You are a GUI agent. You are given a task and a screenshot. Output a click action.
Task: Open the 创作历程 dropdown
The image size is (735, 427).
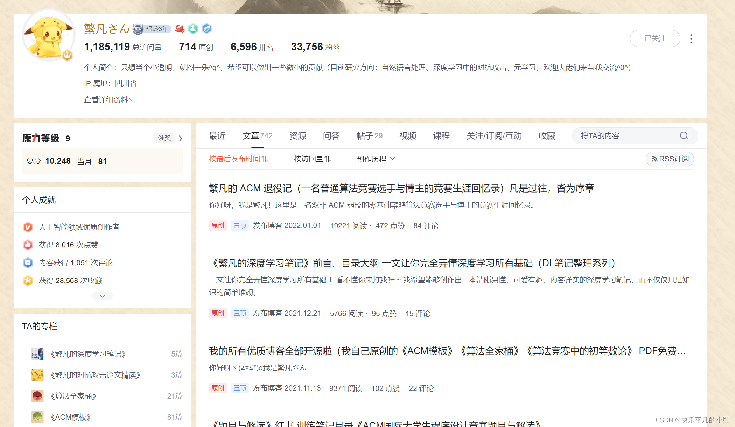coord(376,159)
